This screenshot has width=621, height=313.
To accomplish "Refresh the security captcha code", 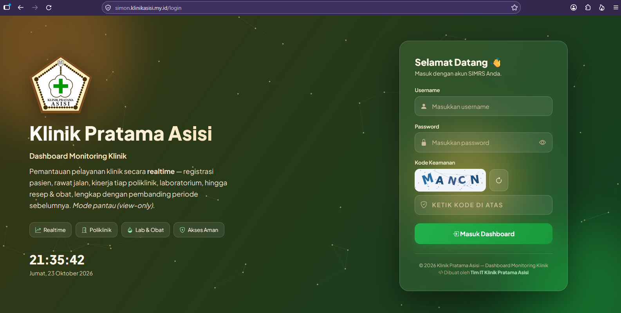I will 499,180.
